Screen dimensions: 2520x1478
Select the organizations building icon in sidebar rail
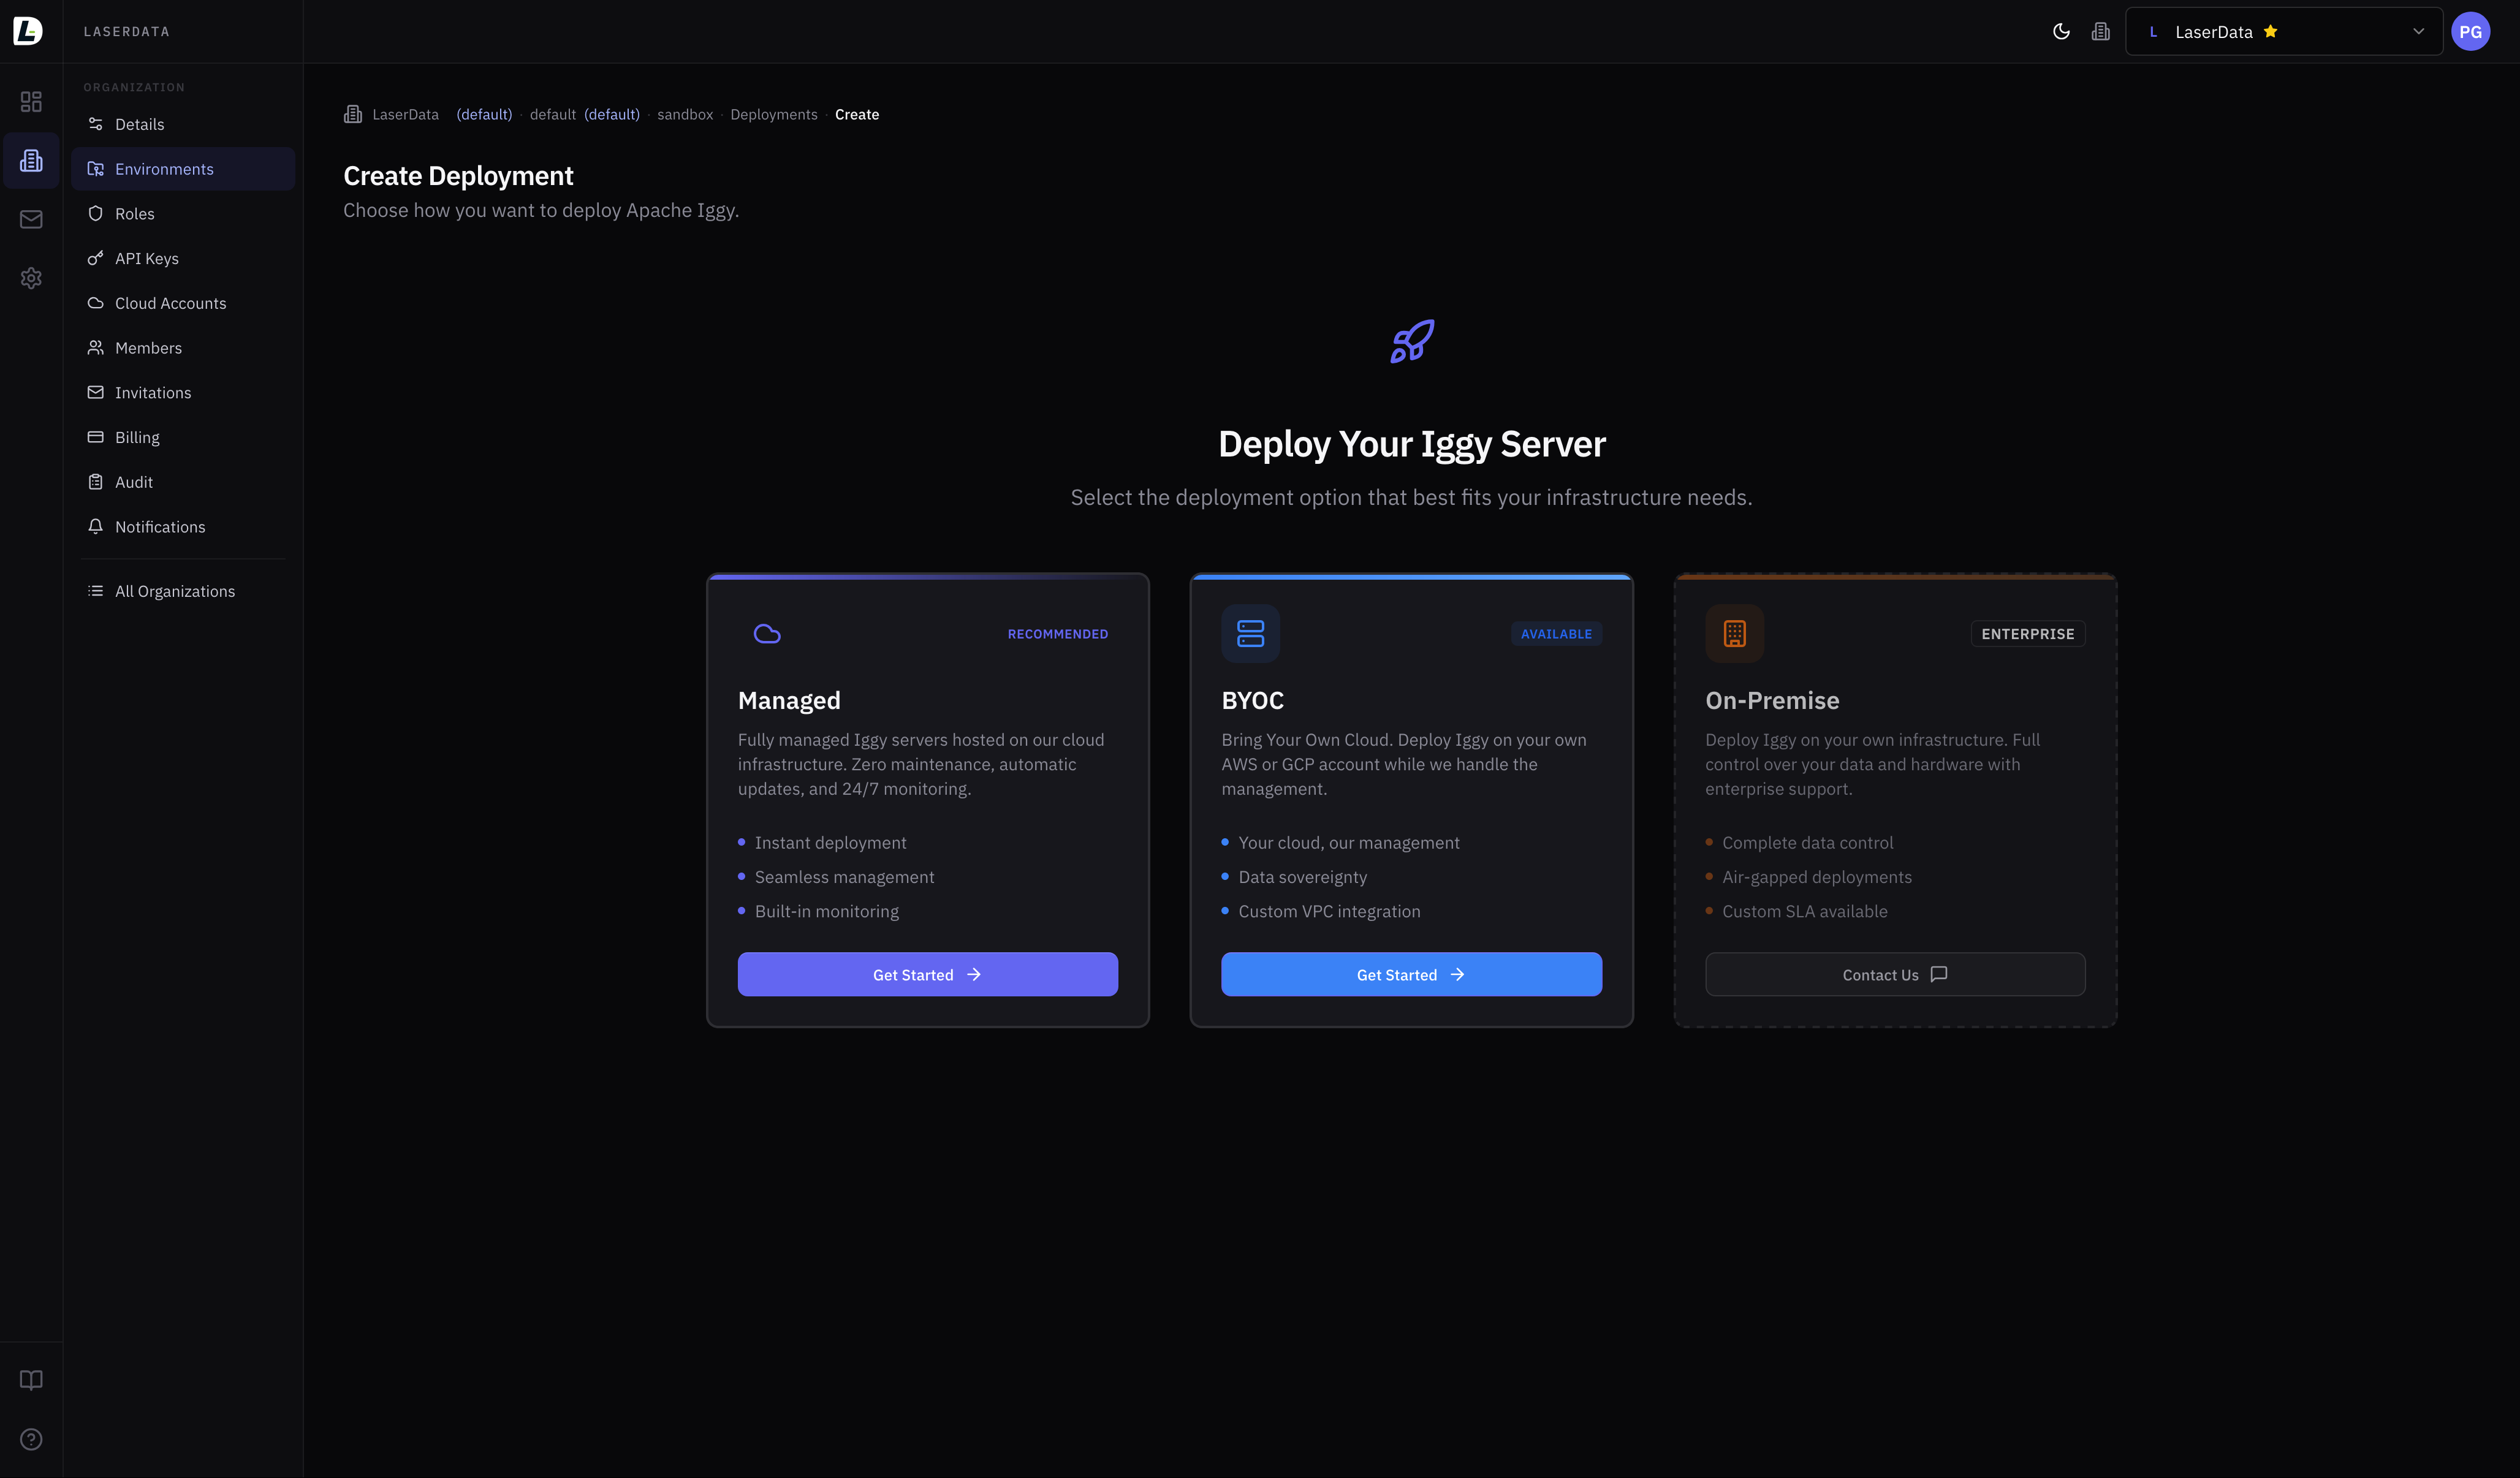pyautogui.click(x=31, y=159)
